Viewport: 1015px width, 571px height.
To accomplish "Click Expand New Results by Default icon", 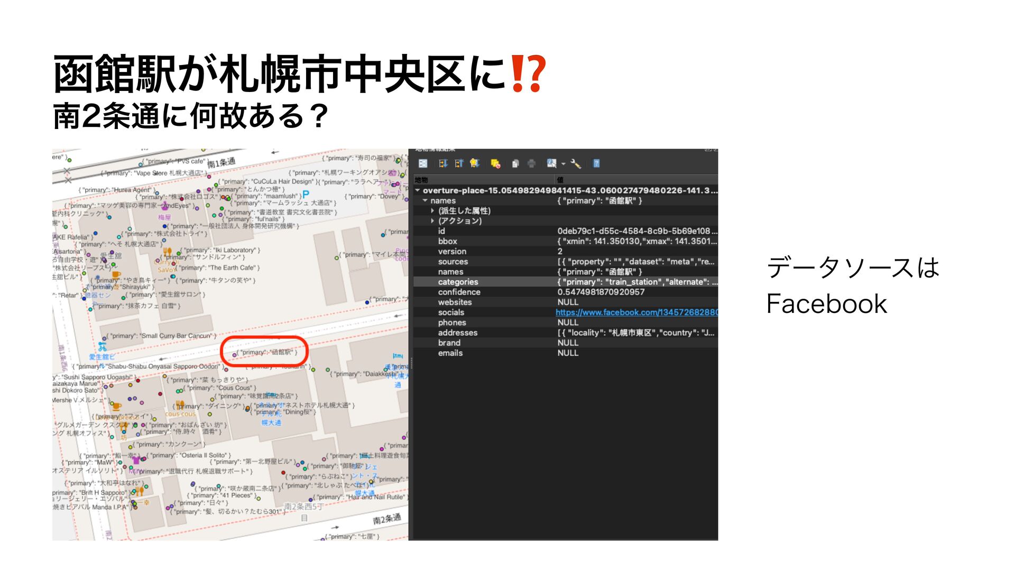I will coord(475,163).
